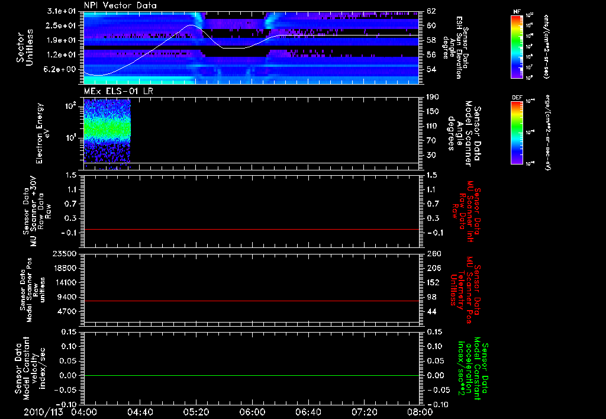This screenshot has width=606, height=419.
Task: Click the 62 degree elevation tick label
Action: (431, 11)
